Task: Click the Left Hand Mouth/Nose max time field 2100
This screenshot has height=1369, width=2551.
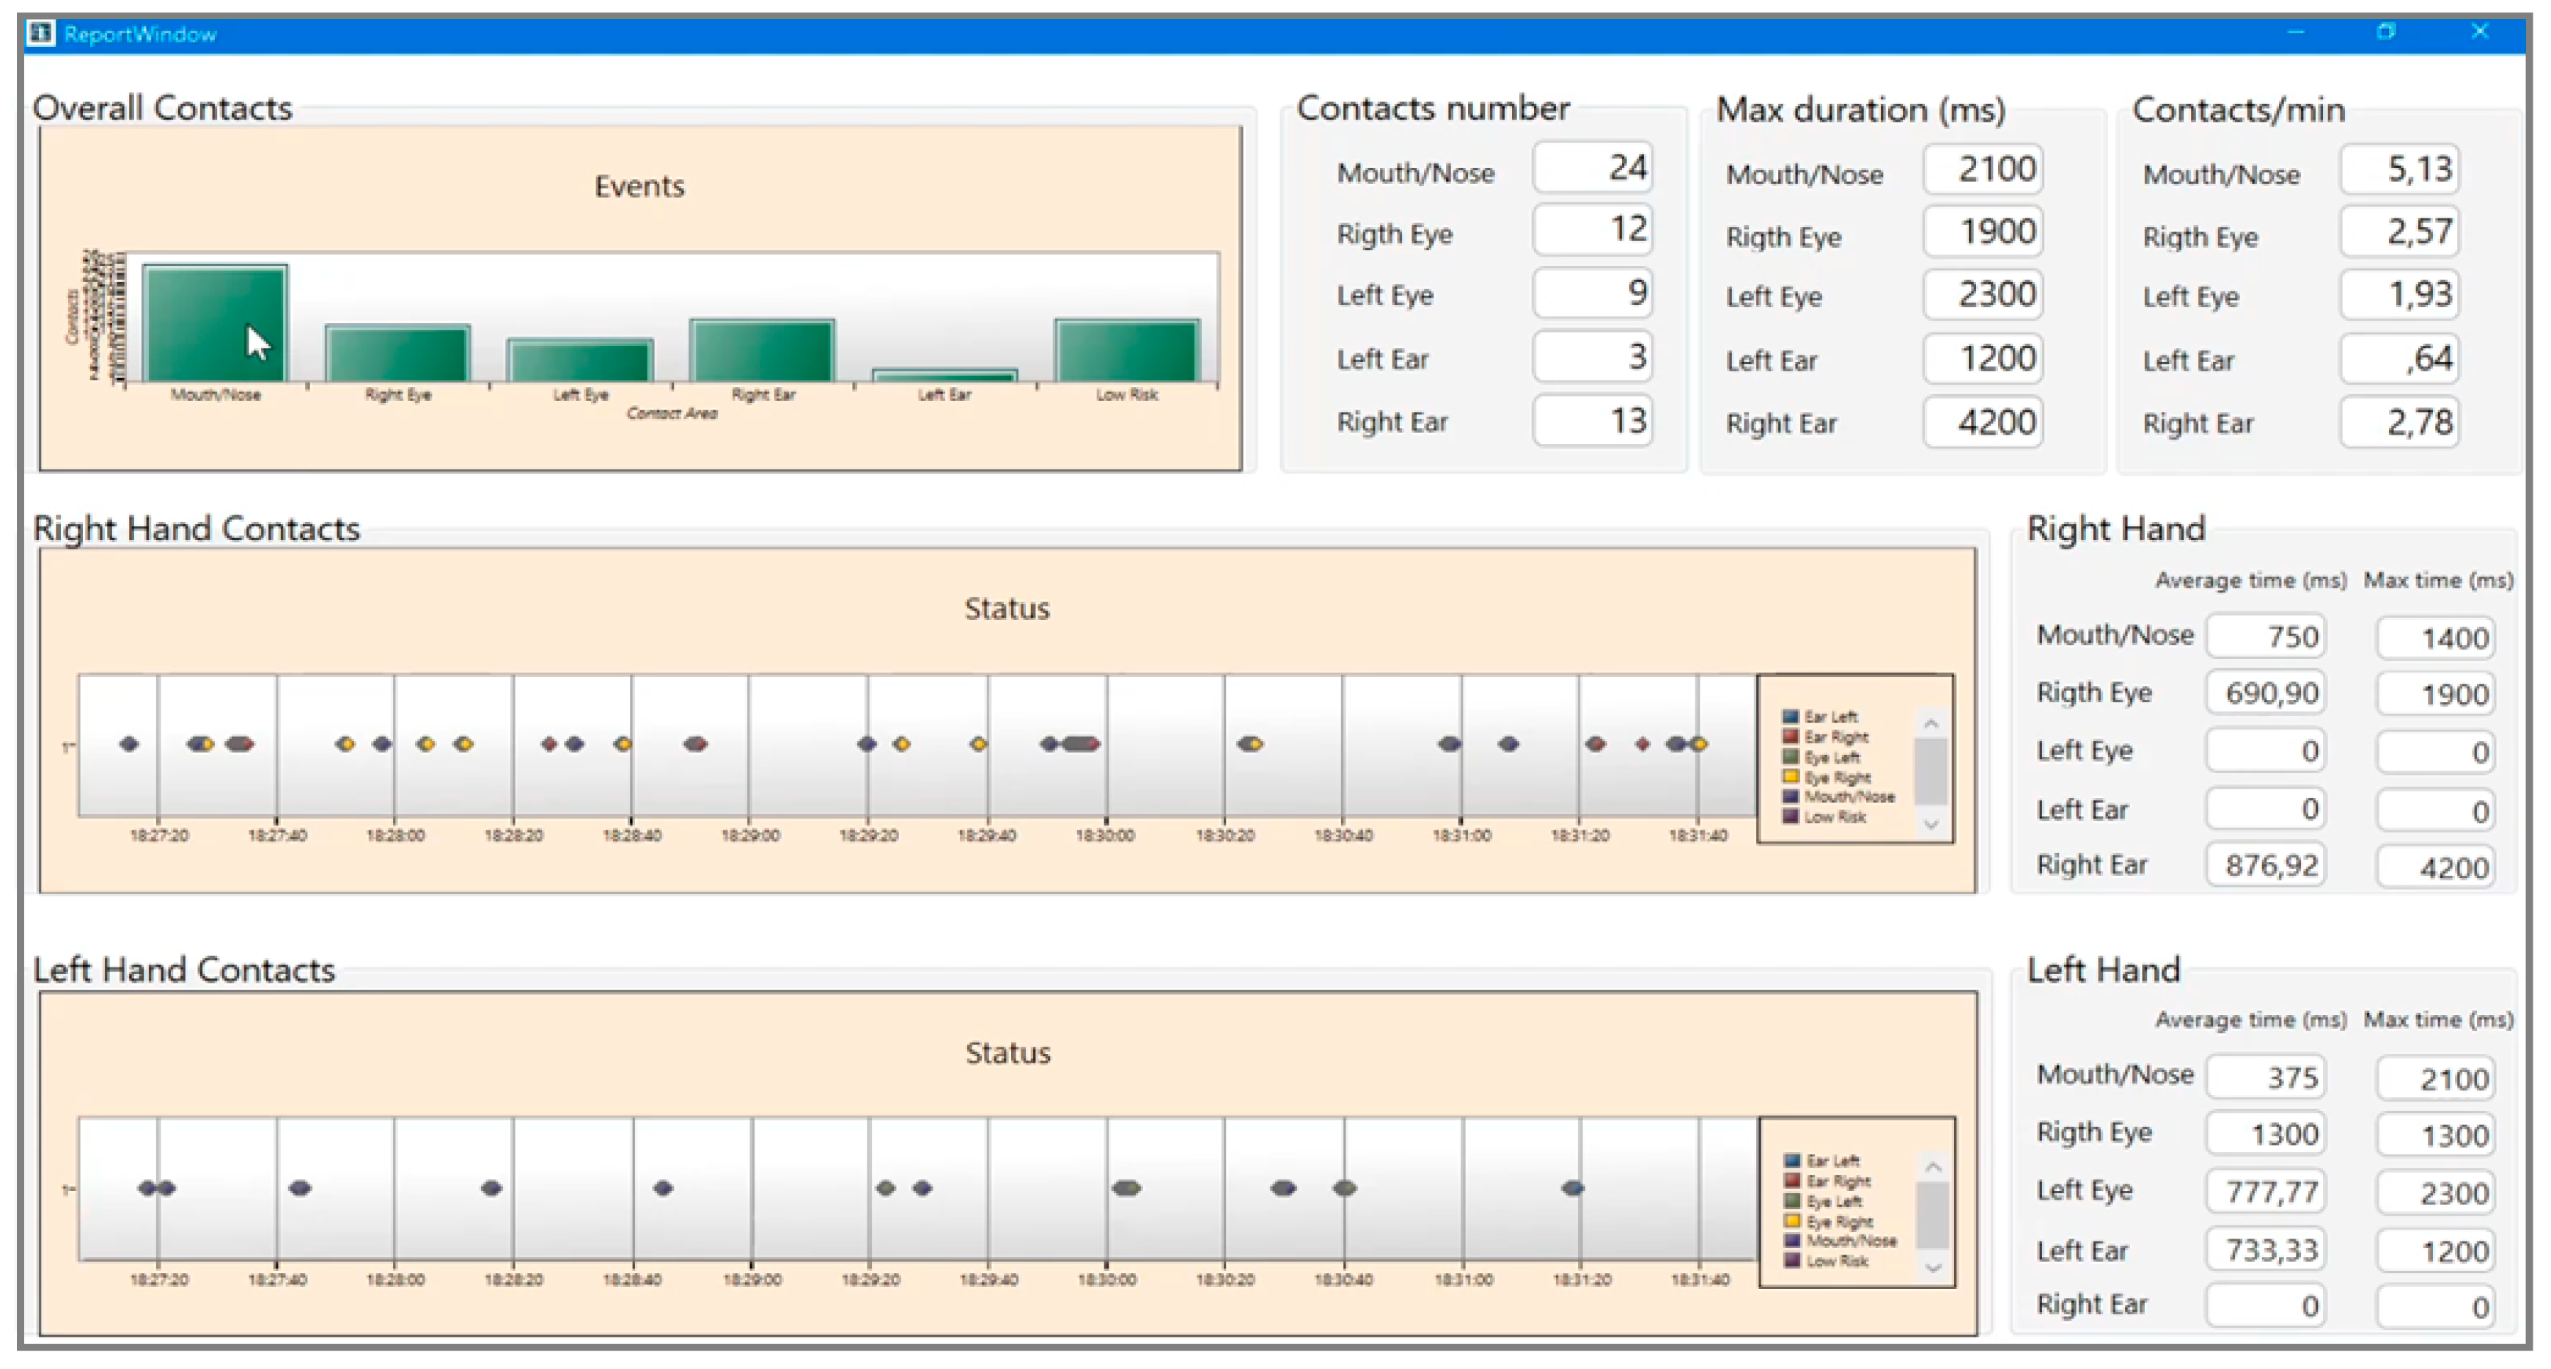Action: point(2435,1078)
